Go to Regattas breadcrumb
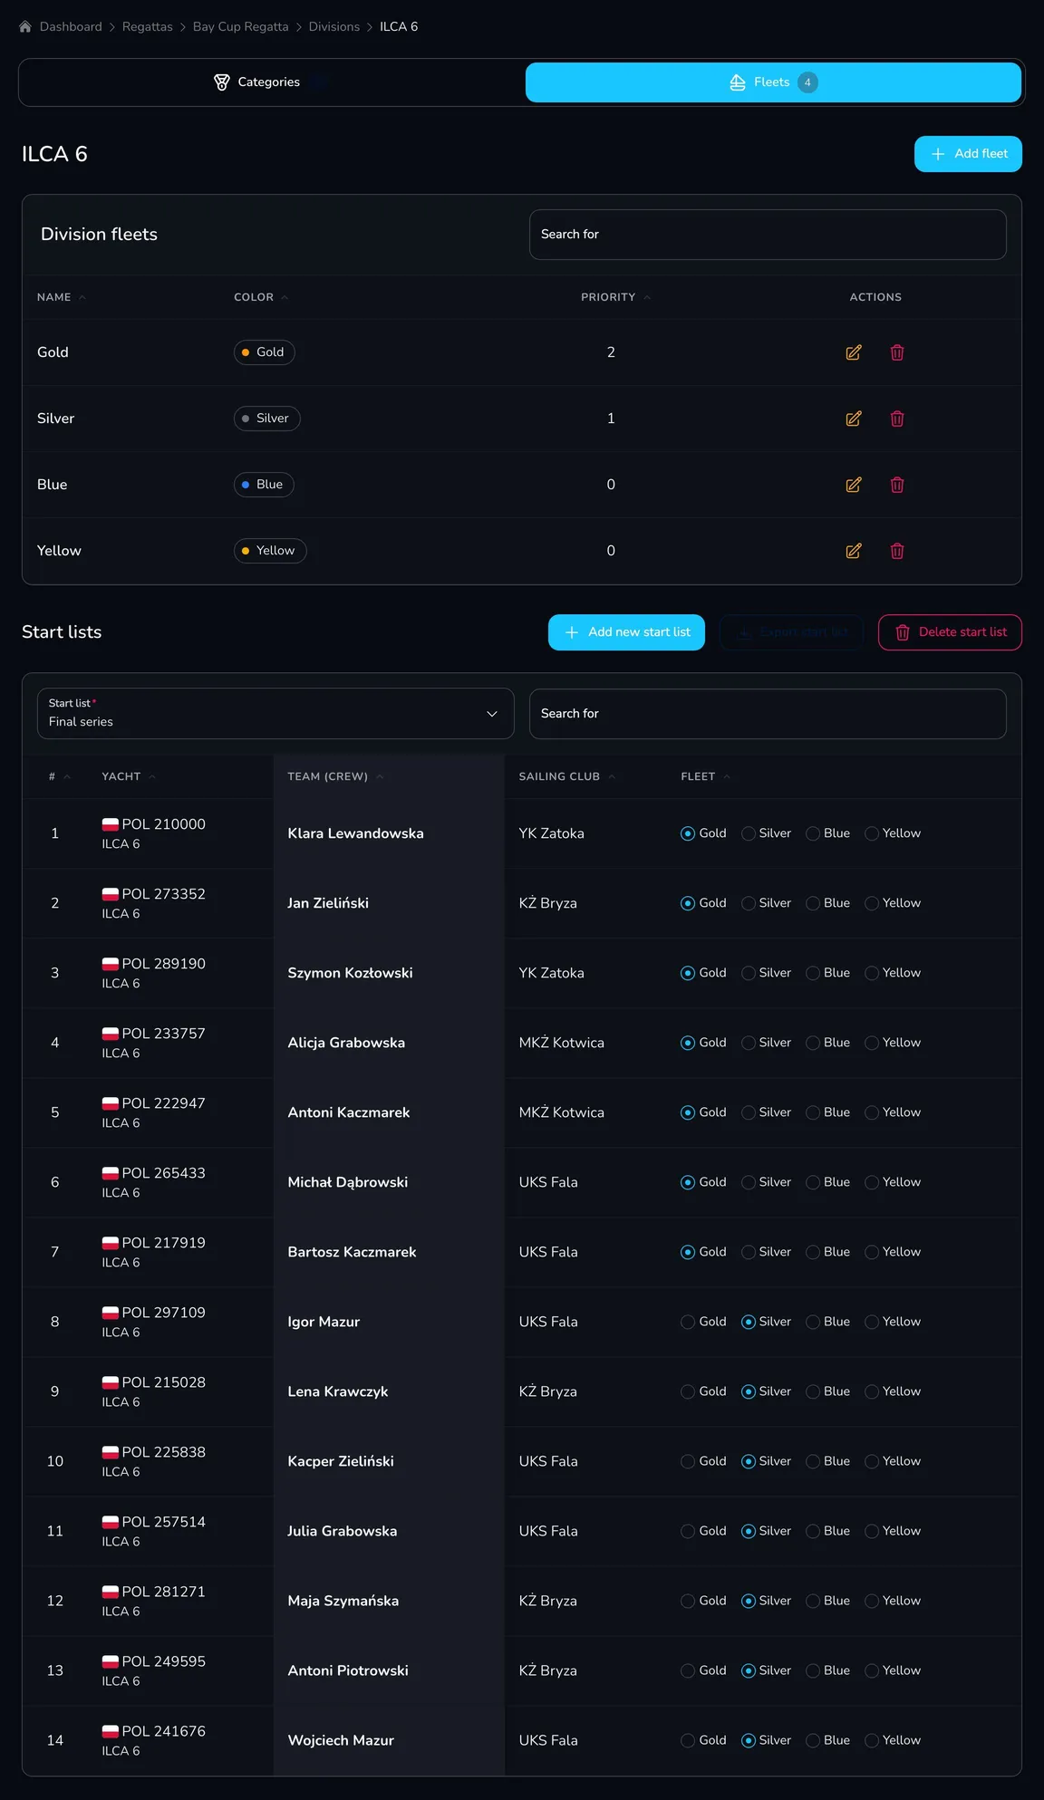1044x1800 pixels. [x=148, y=27]
